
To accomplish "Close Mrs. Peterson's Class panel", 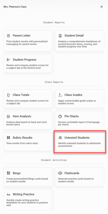I will 102,7.
